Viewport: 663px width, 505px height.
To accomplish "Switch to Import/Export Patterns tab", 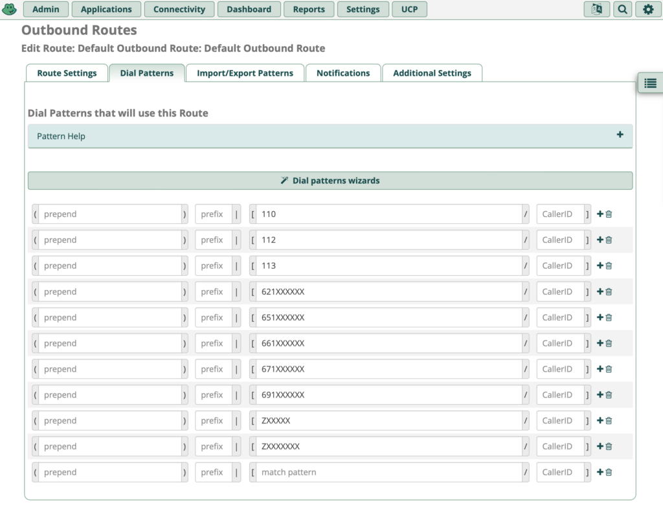I will 245,73.
